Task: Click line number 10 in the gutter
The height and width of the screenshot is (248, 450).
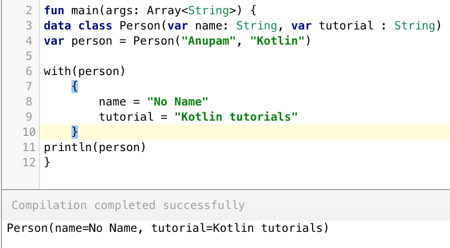Action: [29, 132]
